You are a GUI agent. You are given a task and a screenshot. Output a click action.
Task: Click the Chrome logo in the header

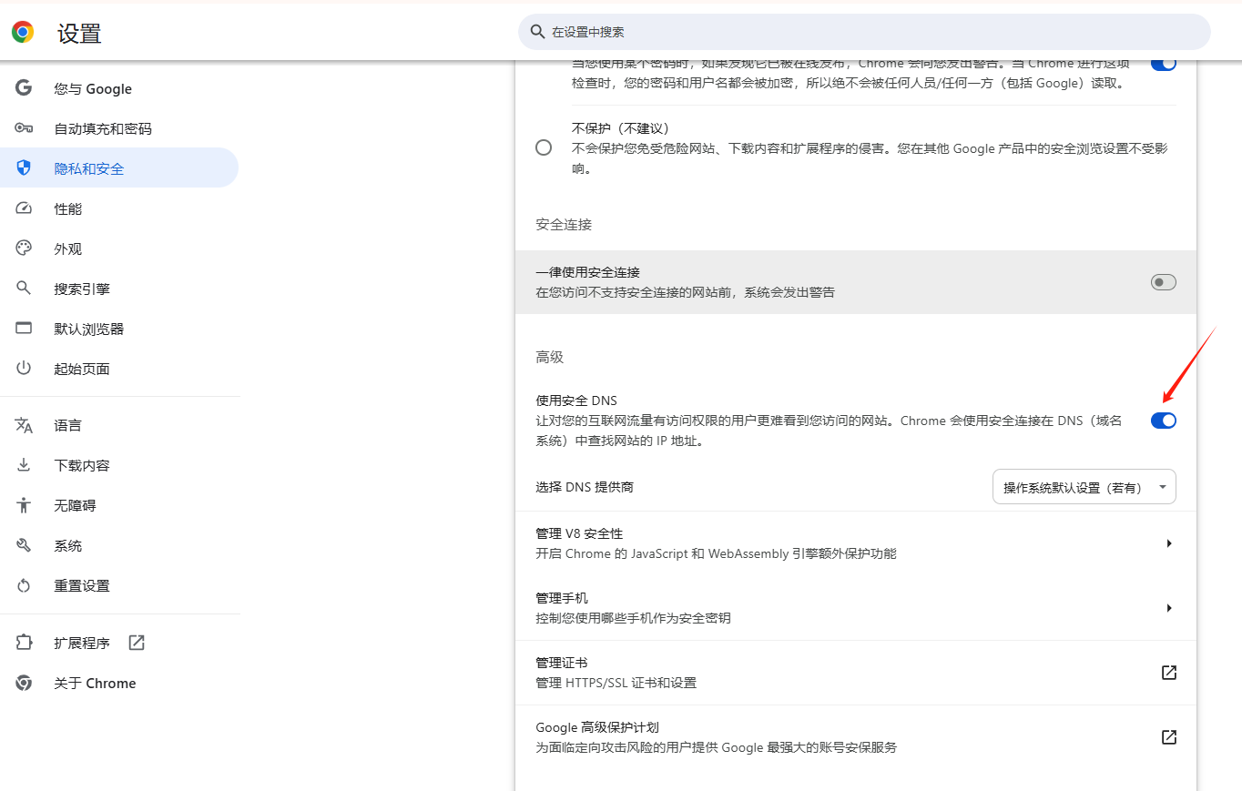point(23,33)
